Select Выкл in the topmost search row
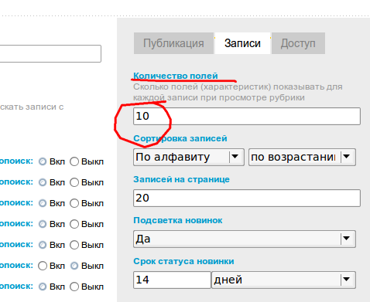The image size is (370, 302). point(74,161)
